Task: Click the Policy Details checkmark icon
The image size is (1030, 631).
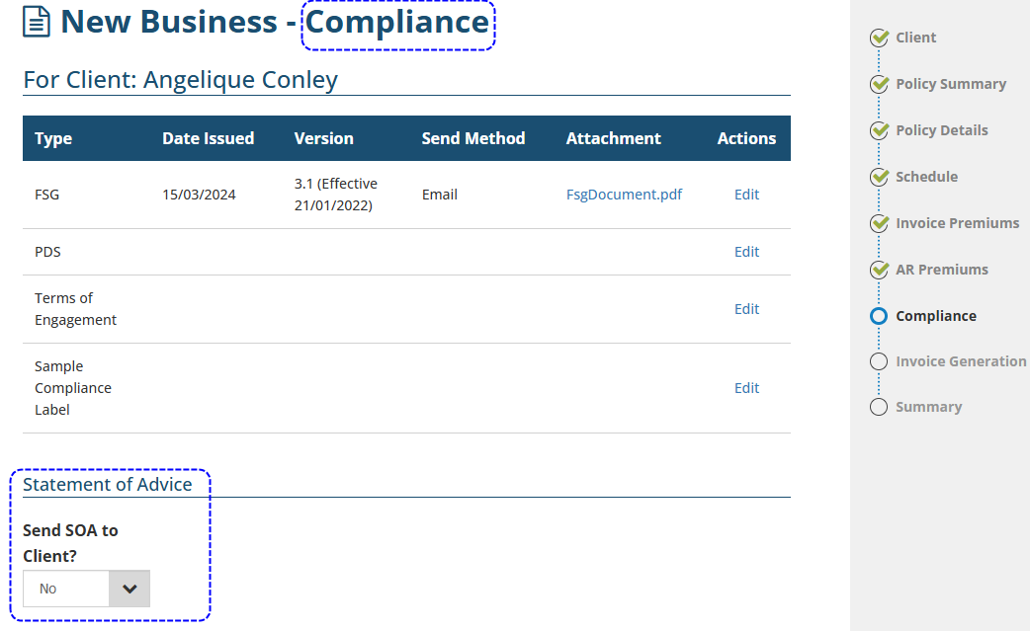Action: coord(879,130)
